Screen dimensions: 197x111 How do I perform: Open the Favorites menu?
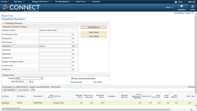tap(5, 2)
